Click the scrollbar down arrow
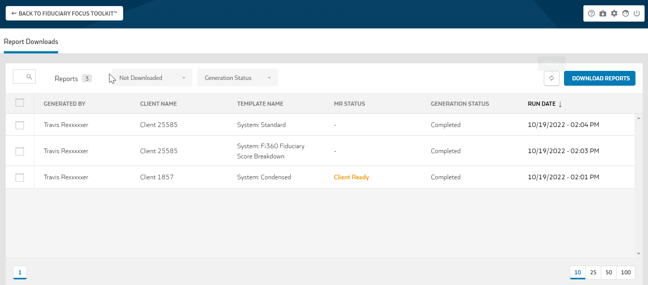The image size is (648, 285). click(x=638, y=254)
